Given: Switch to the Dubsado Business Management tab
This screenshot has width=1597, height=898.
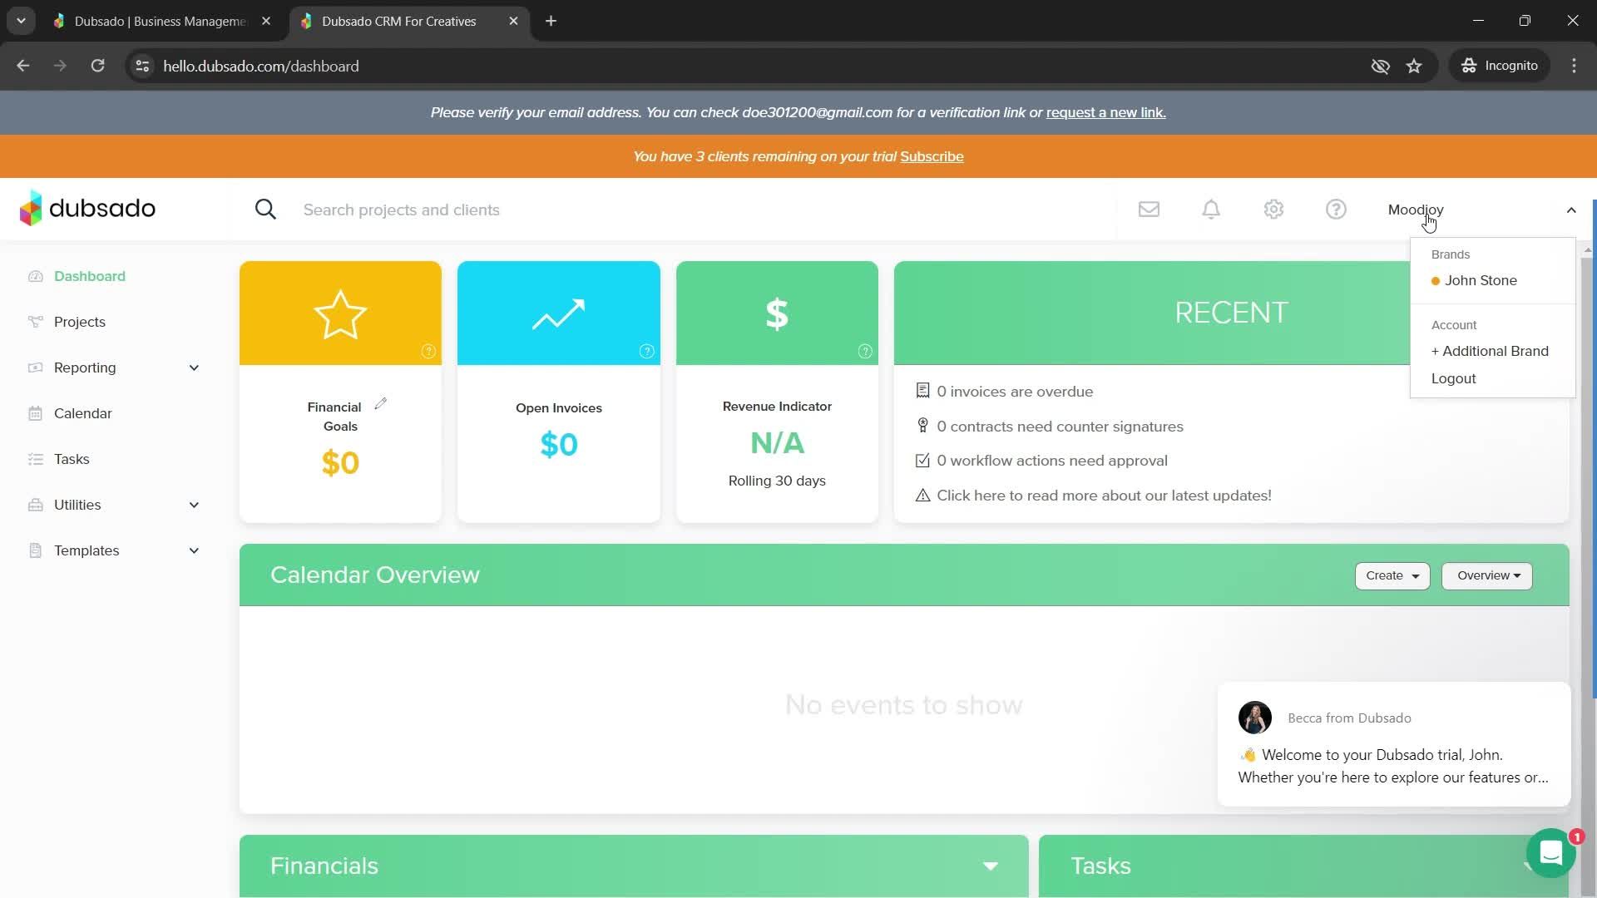Looking at the screenshot, I should click(161, 21).
